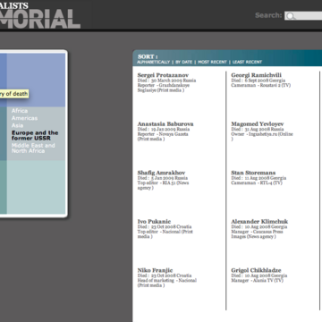Open Georgi Ramichvili entry
322x322 pixels.
click(x=256, y=75)
